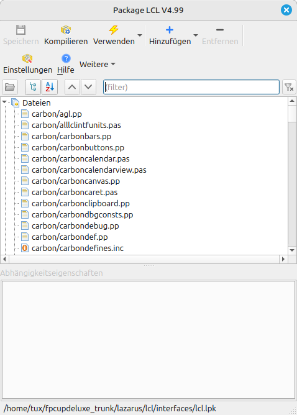The width and height of the screenshot is (297, 415).
Task: Collapse the Dateien tree node
Action: tap(4, 102)
